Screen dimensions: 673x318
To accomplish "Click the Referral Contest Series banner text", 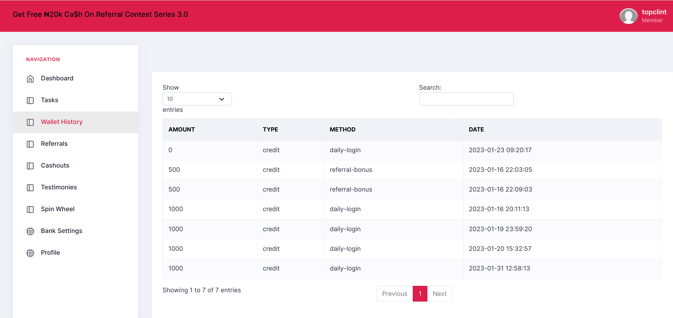I will (100, 14).
